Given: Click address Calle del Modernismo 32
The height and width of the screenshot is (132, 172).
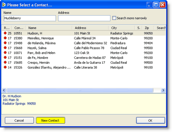Looking at the screenshot, I should tap(91, 43).
